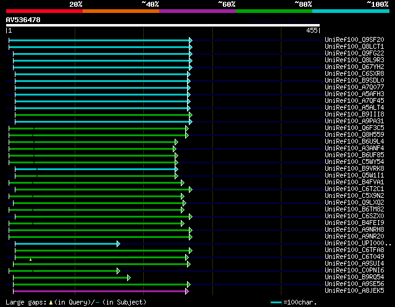The height and width of the screenshot is (307, 395).
Task: Click the arrowhead ending the B9VRK8 cyan bar
Action: point(177,169)
